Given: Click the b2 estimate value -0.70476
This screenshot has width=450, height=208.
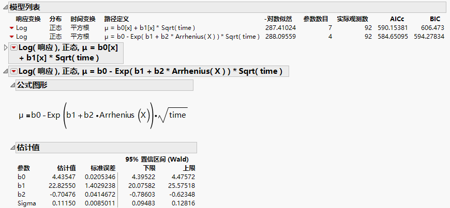Looking at the screenshot, I should click(64, 195).
